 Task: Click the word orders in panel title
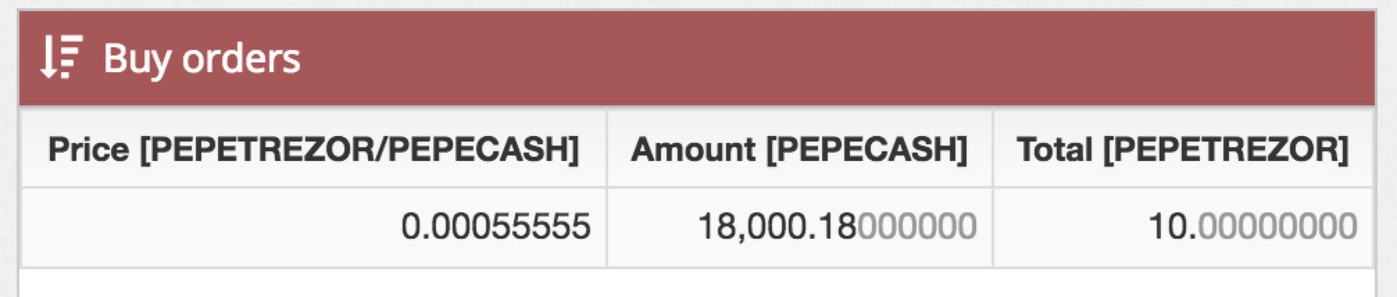point(242,60)
